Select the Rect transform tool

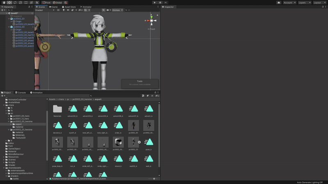(x=26, y=2)
